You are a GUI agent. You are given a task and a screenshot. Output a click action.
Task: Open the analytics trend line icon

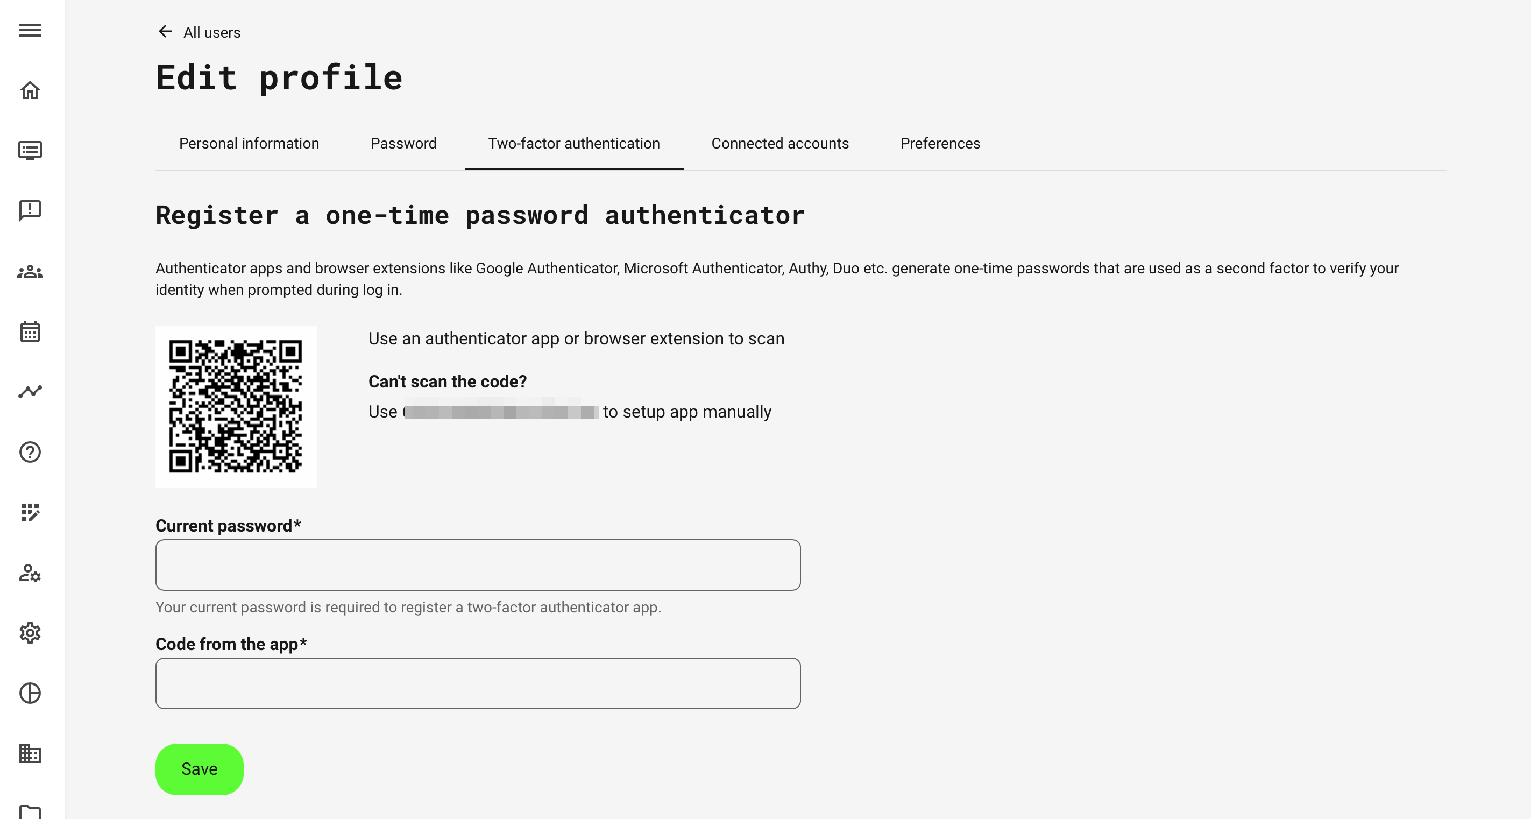pos(30,392)
